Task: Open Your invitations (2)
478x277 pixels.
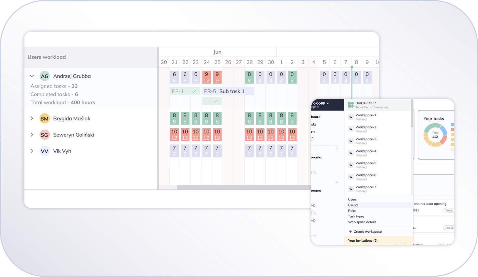Action: (363, 240)
